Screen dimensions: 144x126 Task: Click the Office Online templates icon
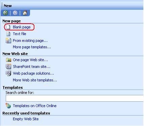[8, 106]
